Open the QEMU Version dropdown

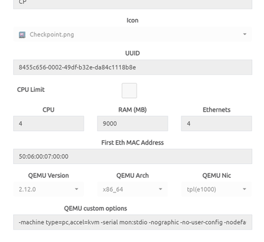(49, 189)
